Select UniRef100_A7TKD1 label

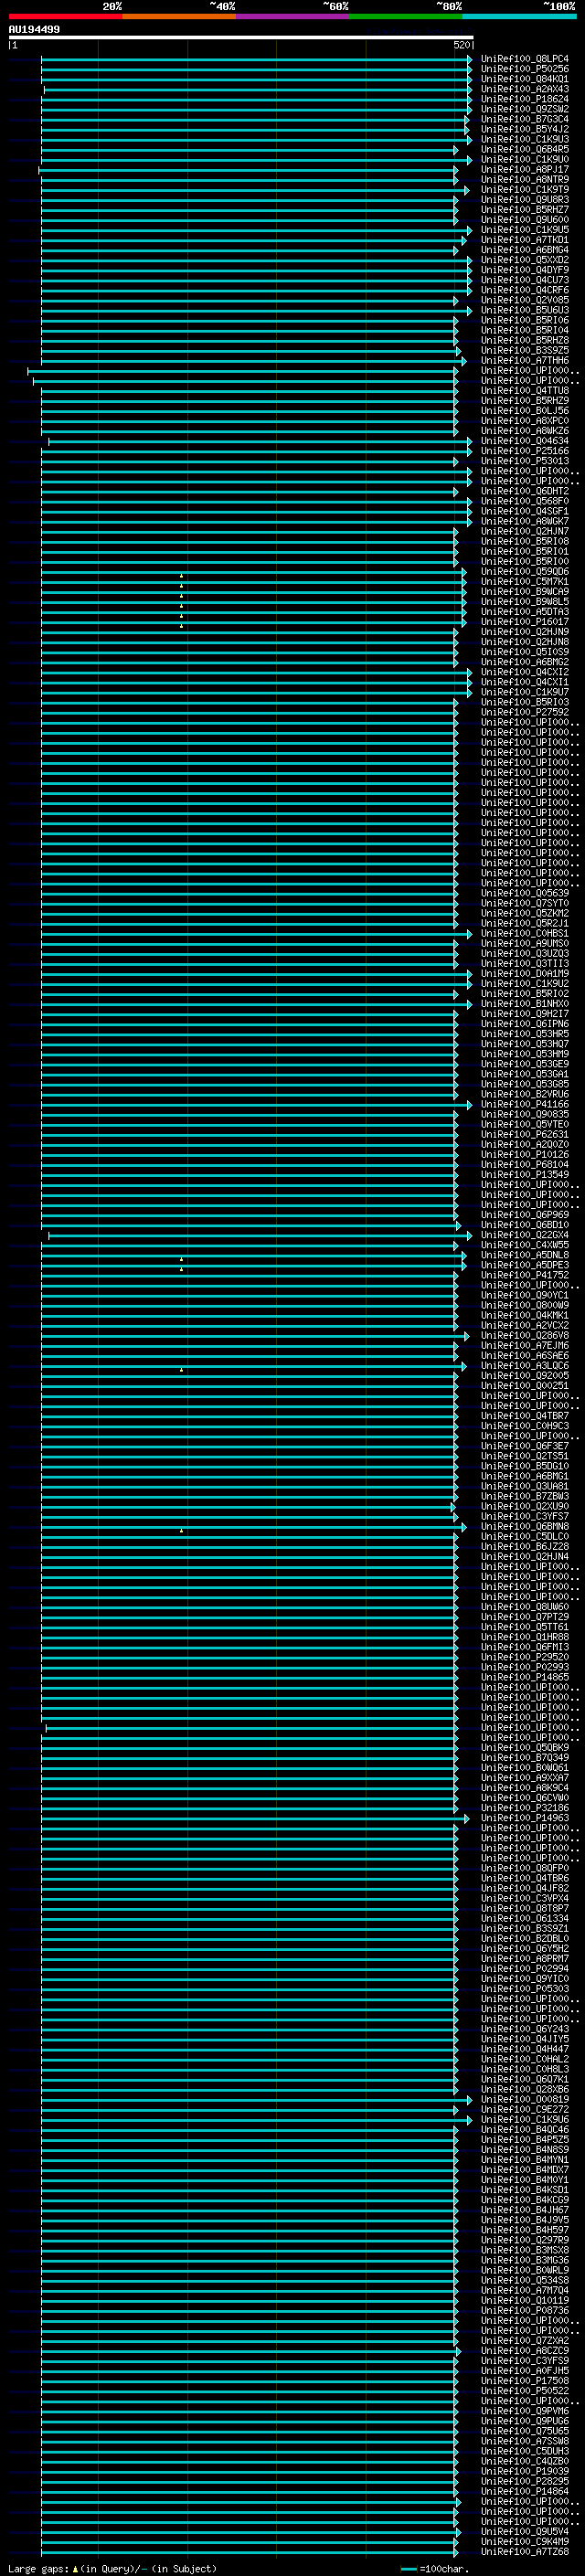coord(525,240)
